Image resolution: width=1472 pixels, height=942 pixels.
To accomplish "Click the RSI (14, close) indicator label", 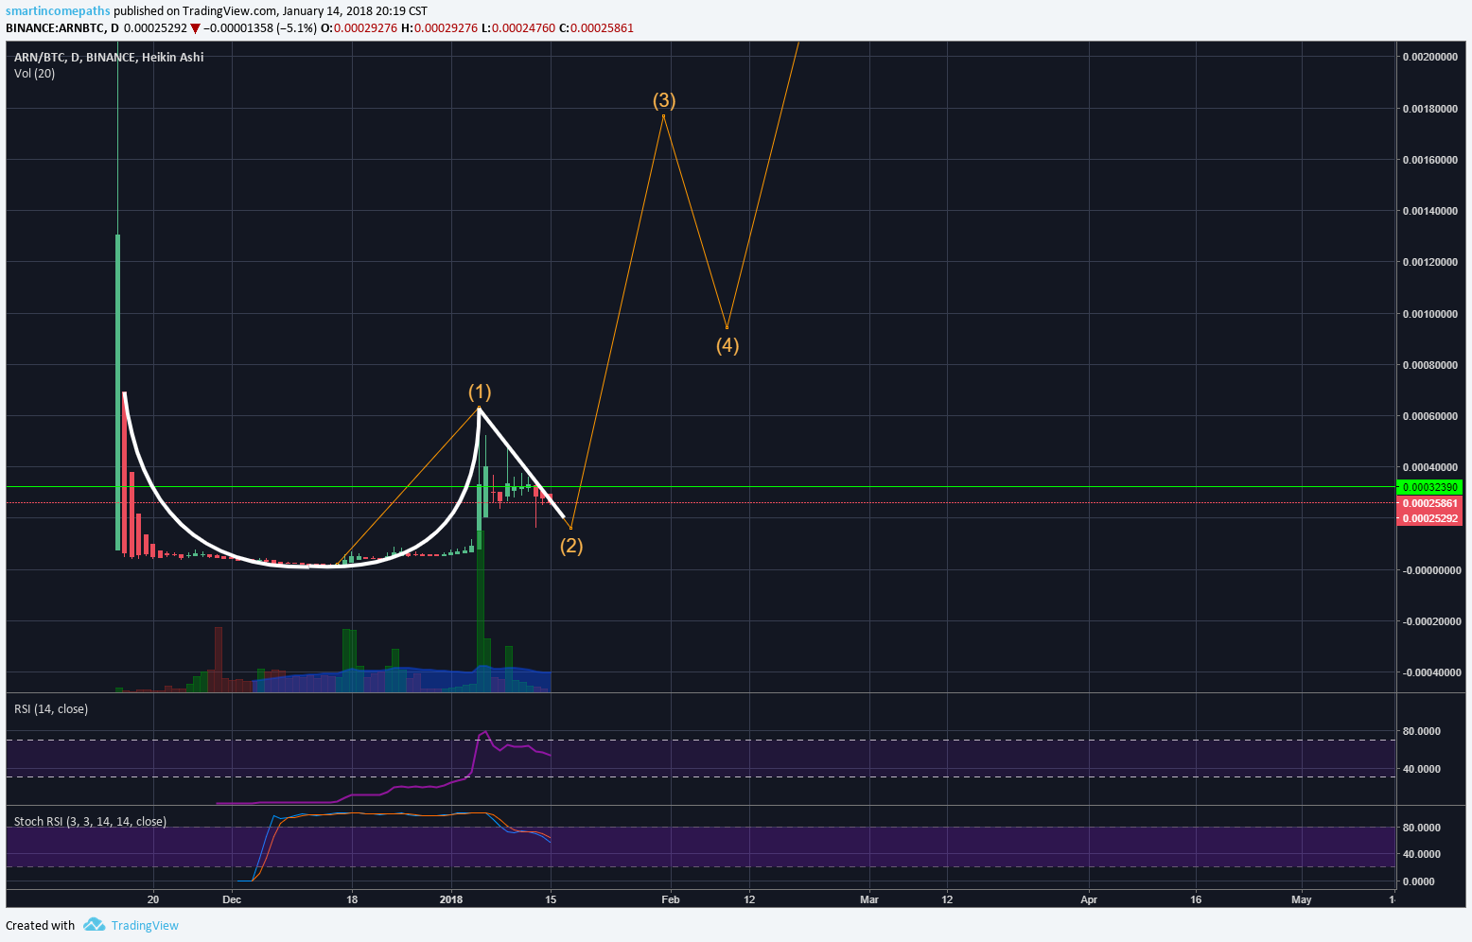I will click(51, 708).
